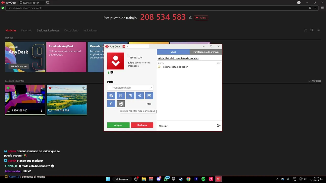This screenshot has height=183, width=326.
Task: Click AnyDesk icon in taskbar
Action: [x=218, y=179]
